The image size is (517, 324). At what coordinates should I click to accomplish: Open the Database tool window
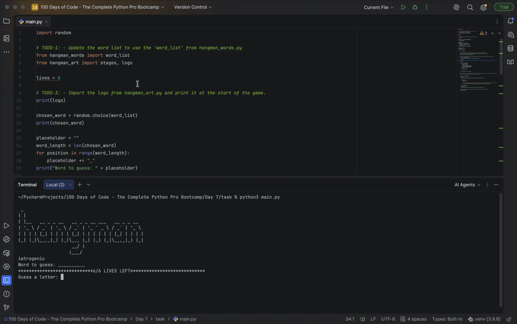click(x=511, y=48)
